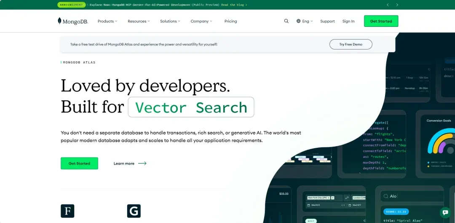This screenshot has width=455, height=223.
Task: Expand the Products menu
Action: (107, 21)
